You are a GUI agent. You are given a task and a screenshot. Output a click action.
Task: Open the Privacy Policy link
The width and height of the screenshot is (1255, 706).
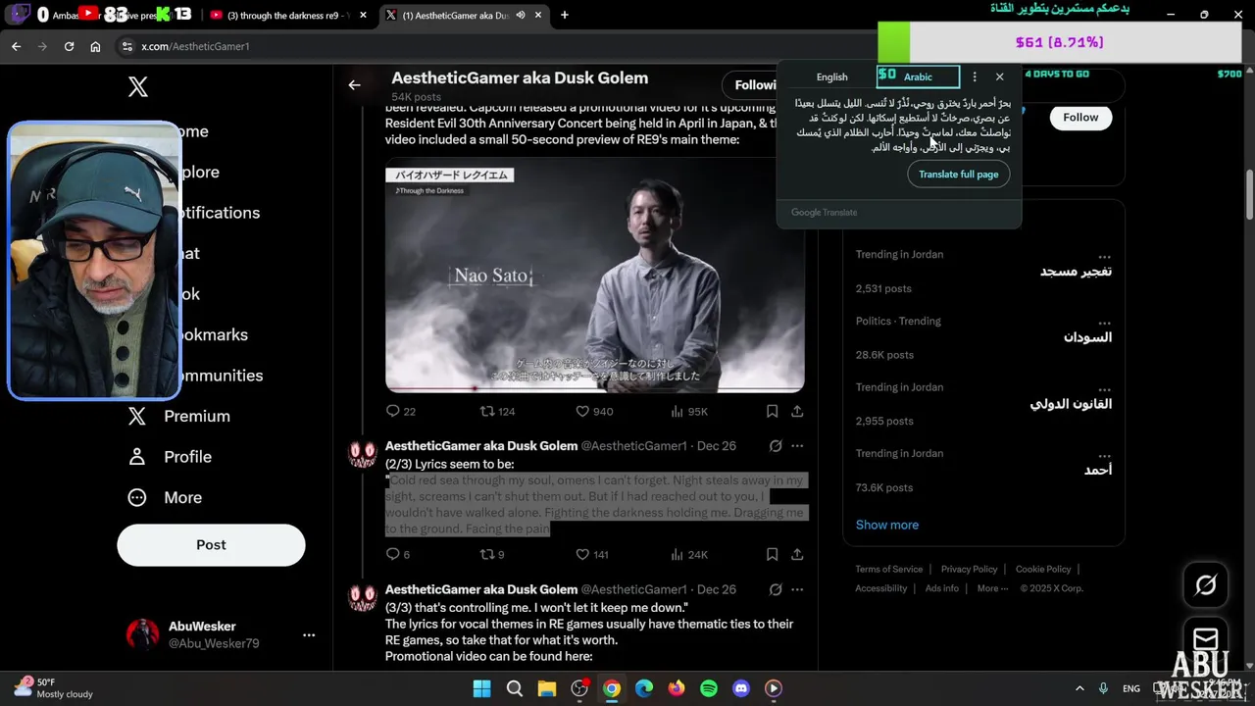click(969, 569)
